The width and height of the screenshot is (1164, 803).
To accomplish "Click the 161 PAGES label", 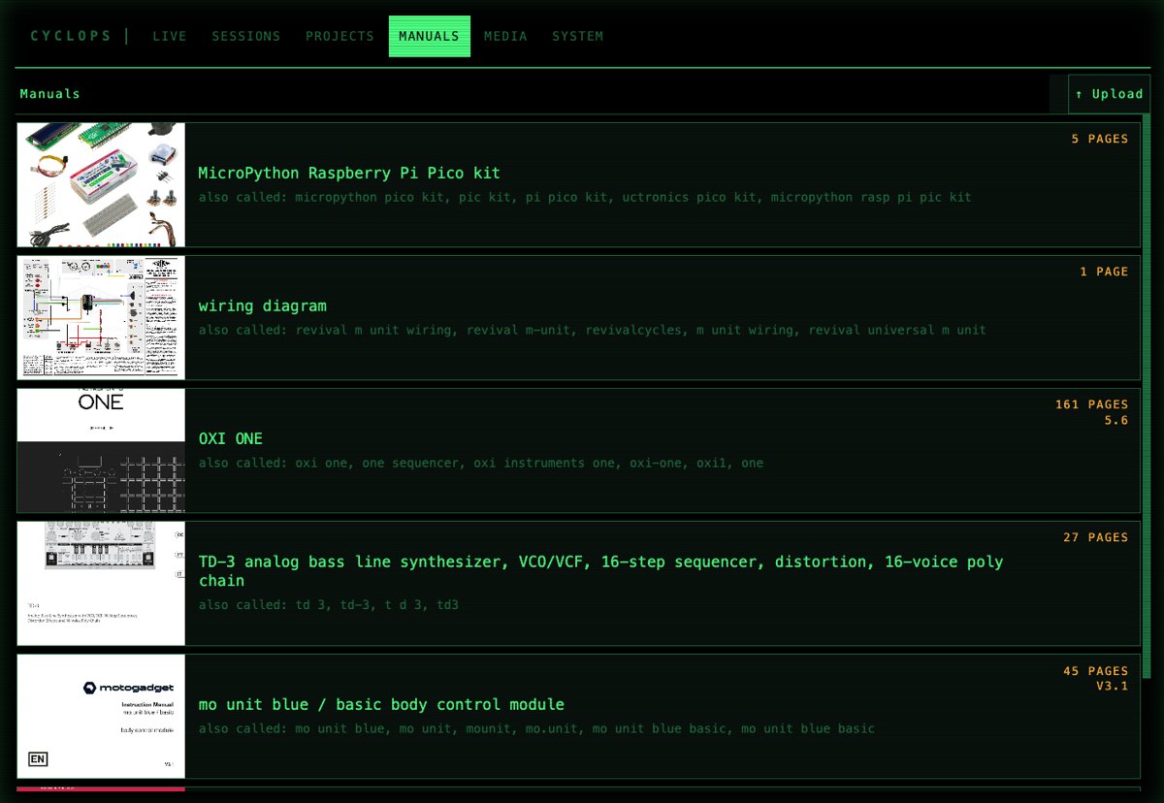I will [x=1092, y=404].
